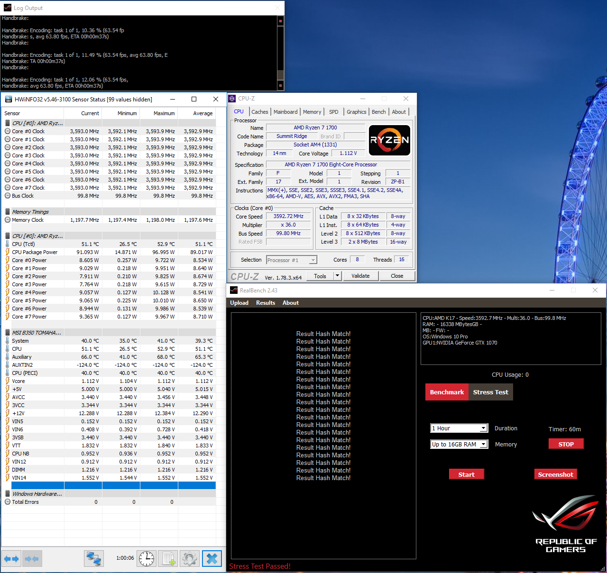
Task: Click the HWiNFO32 title bar app icon
Action: point(8,99)
